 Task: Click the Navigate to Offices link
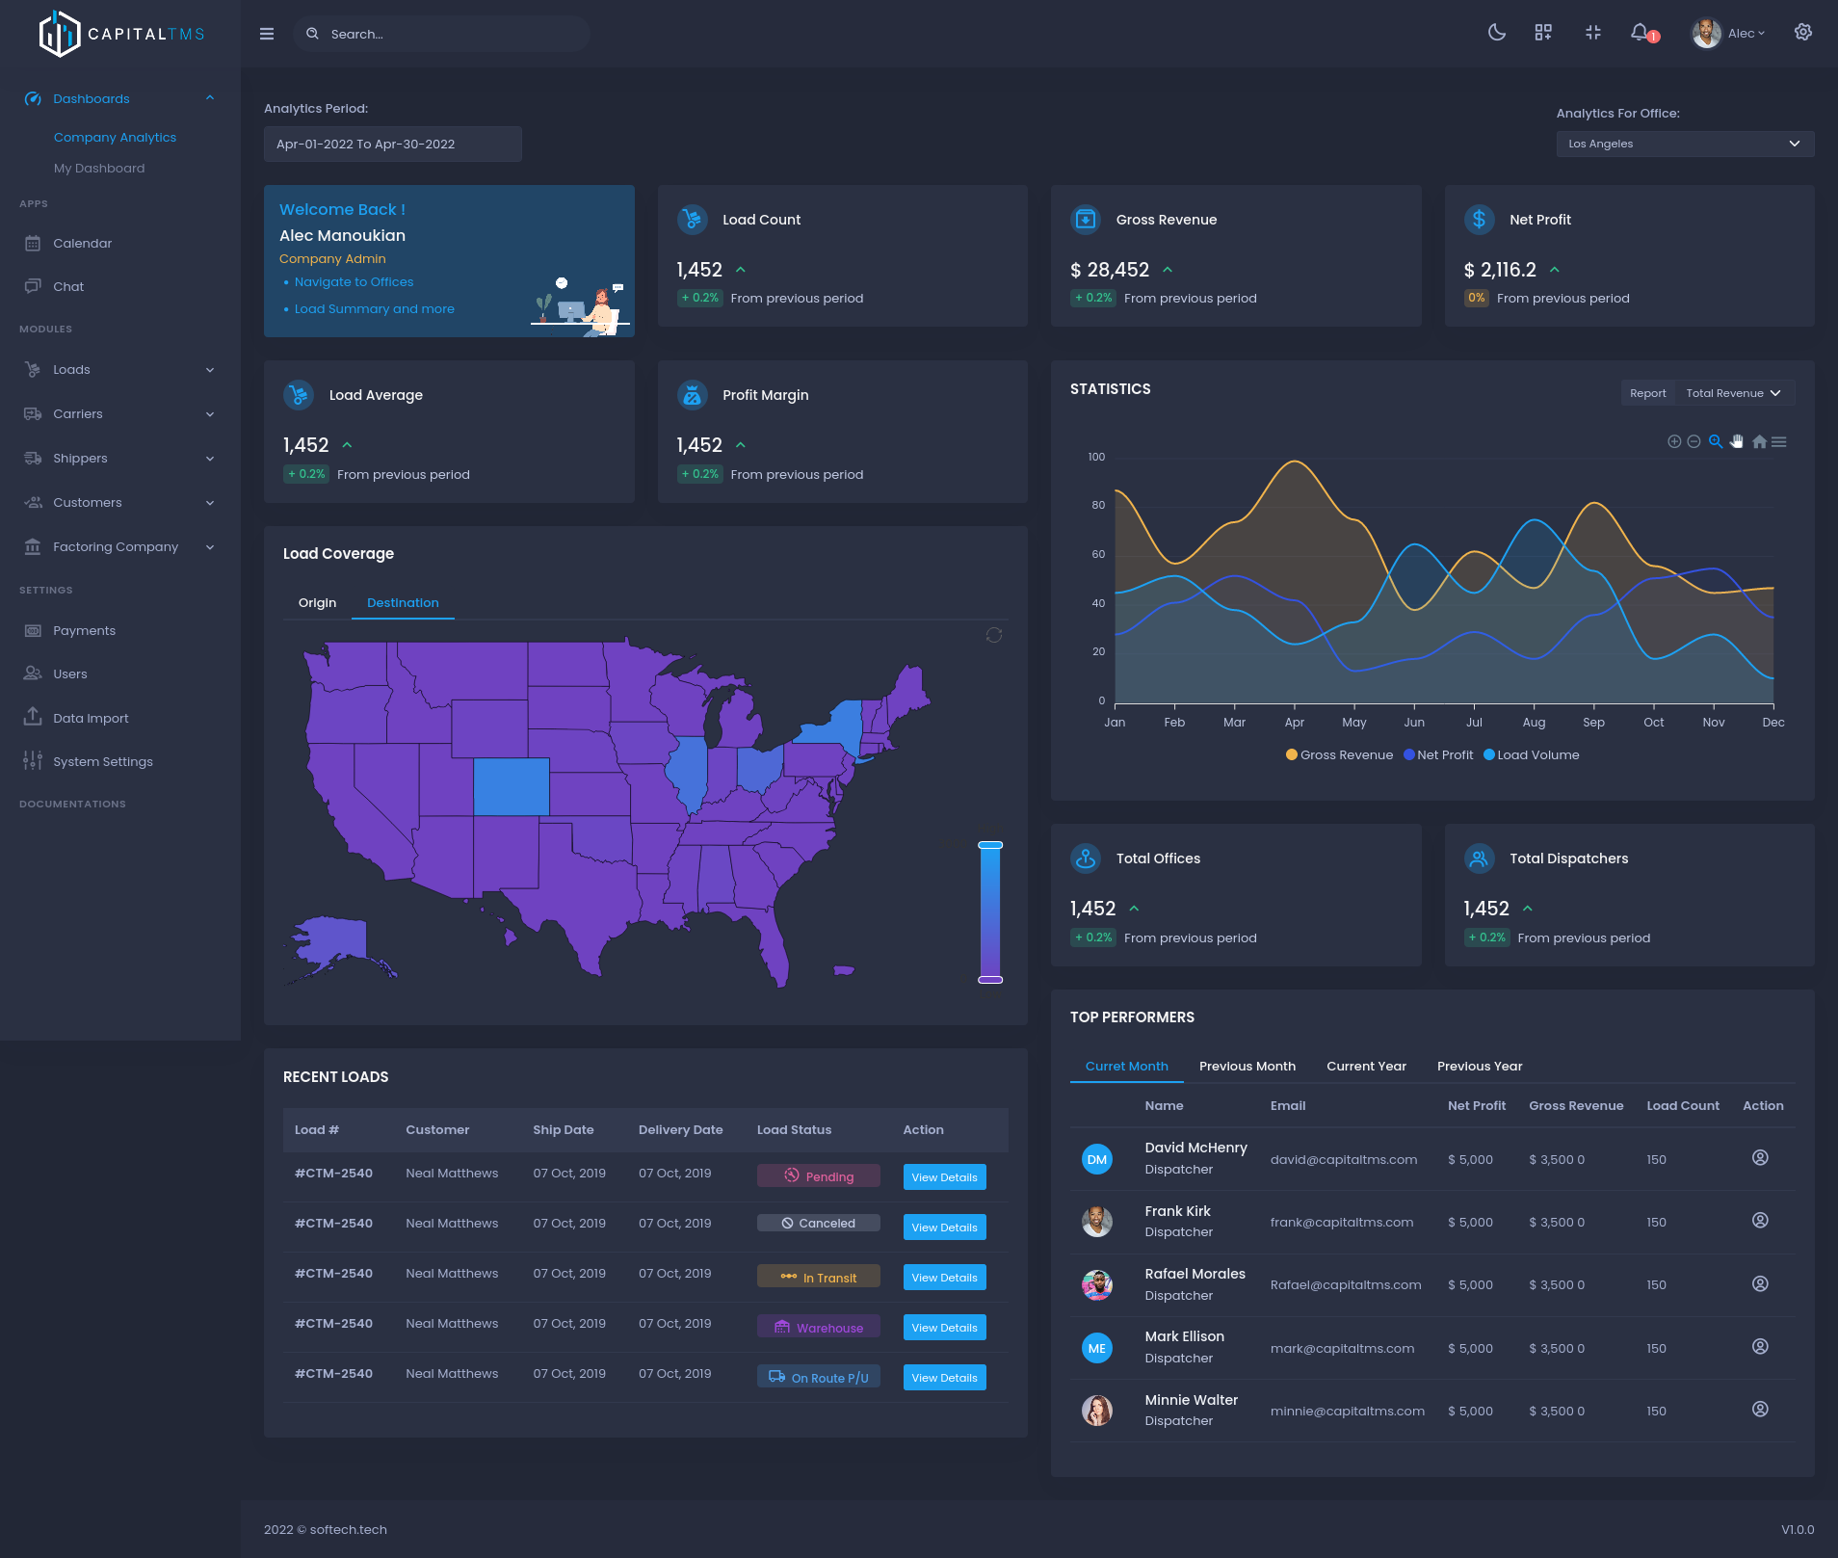tap(354, 282)
